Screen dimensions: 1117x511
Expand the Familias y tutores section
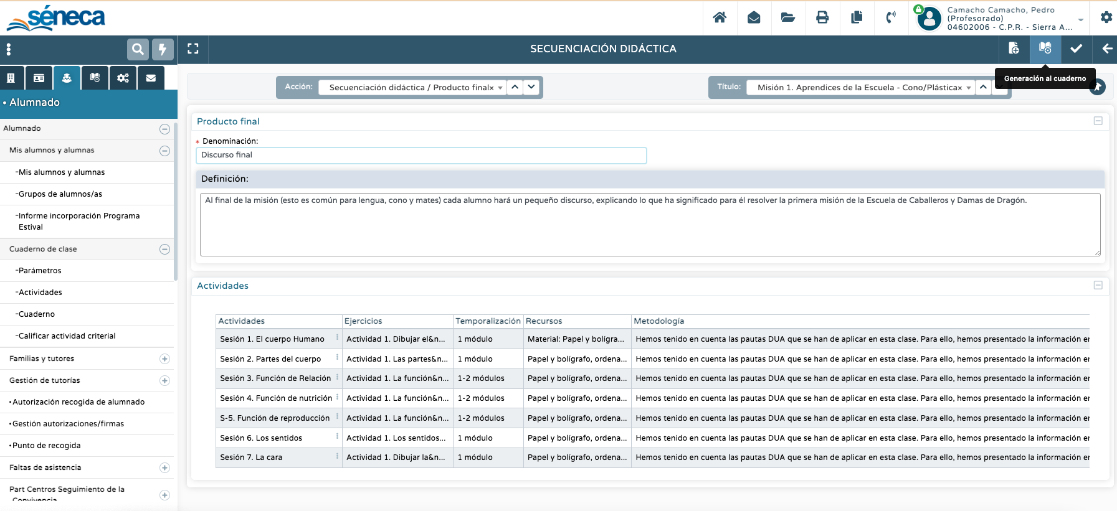click(x=164, y=359)
